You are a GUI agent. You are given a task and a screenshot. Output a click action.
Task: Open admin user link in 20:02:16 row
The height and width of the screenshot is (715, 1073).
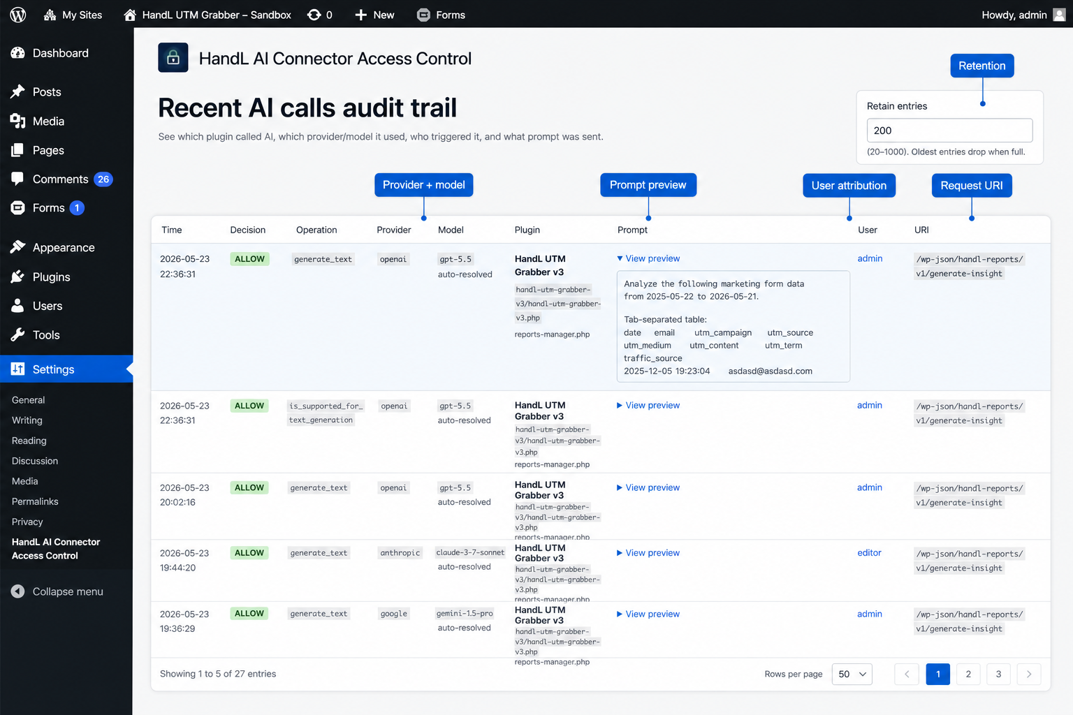pos(870,487)
